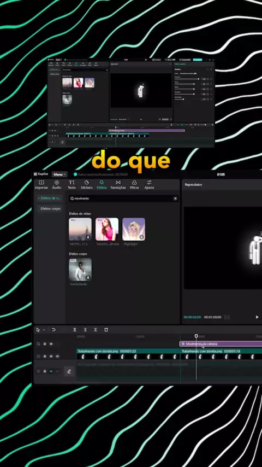Image resolution: width=262 pixels, height=467 pixels.
Task: Download the Highlight effect
Action: pos(141,237)
